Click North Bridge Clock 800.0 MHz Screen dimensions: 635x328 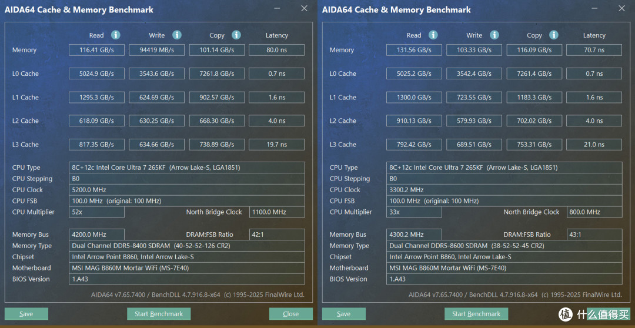pos(594,212)
